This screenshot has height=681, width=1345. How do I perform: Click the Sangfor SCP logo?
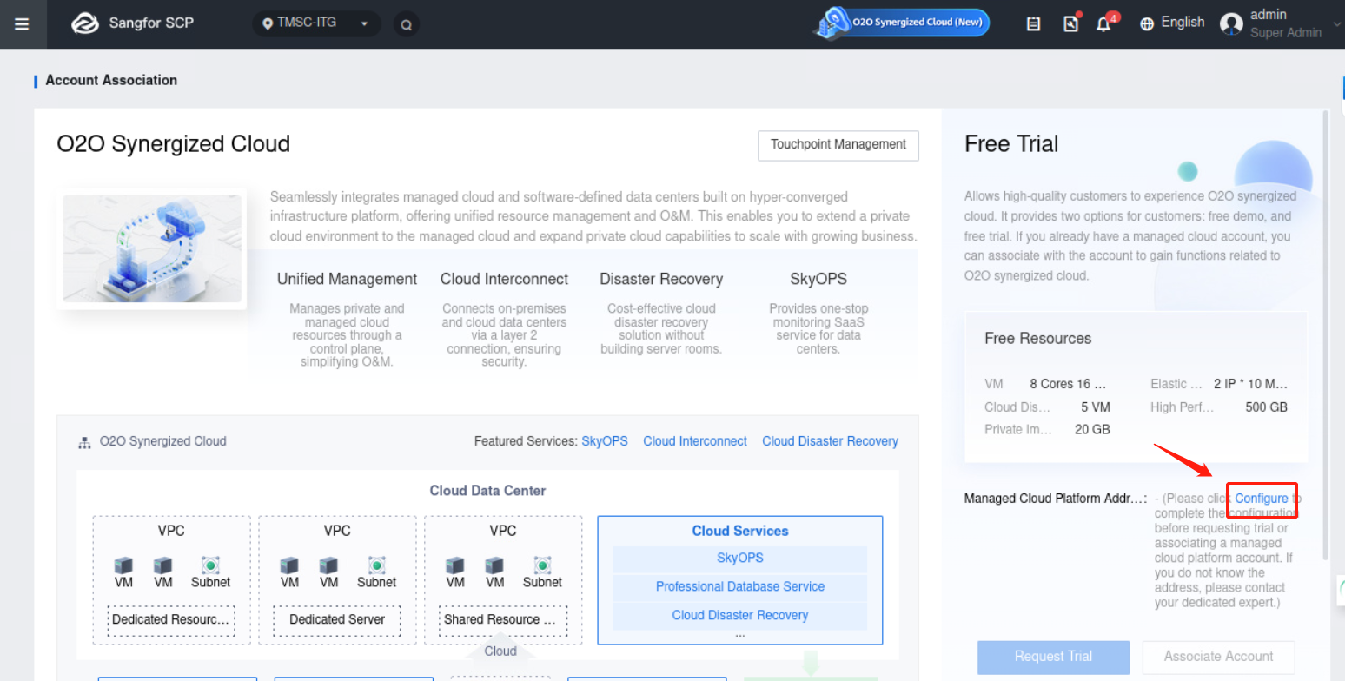[85, 23]
